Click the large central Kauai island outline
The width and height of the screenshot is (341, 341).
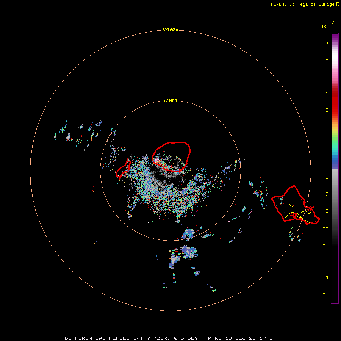coord(171,157)
